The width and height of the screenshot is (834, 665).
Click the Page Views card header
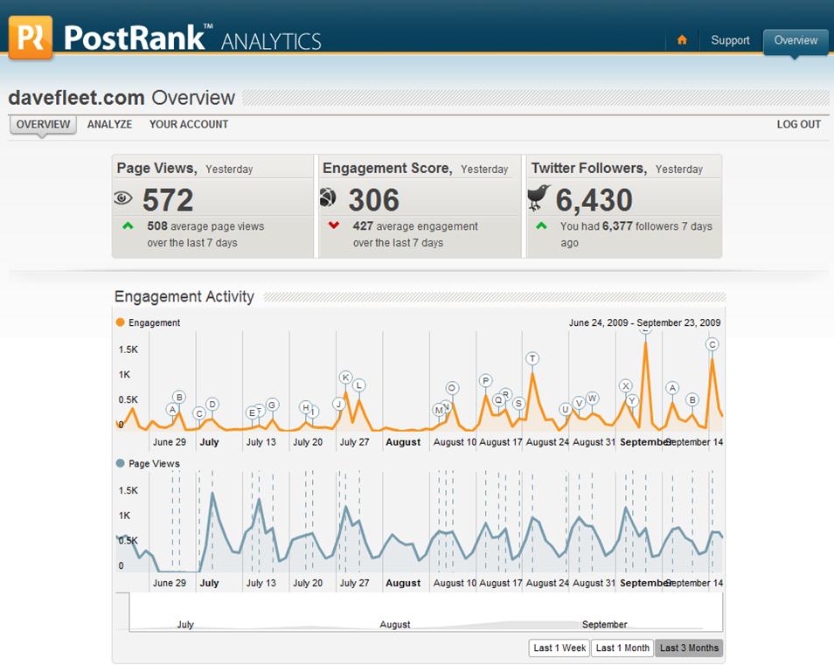point(184,169)
